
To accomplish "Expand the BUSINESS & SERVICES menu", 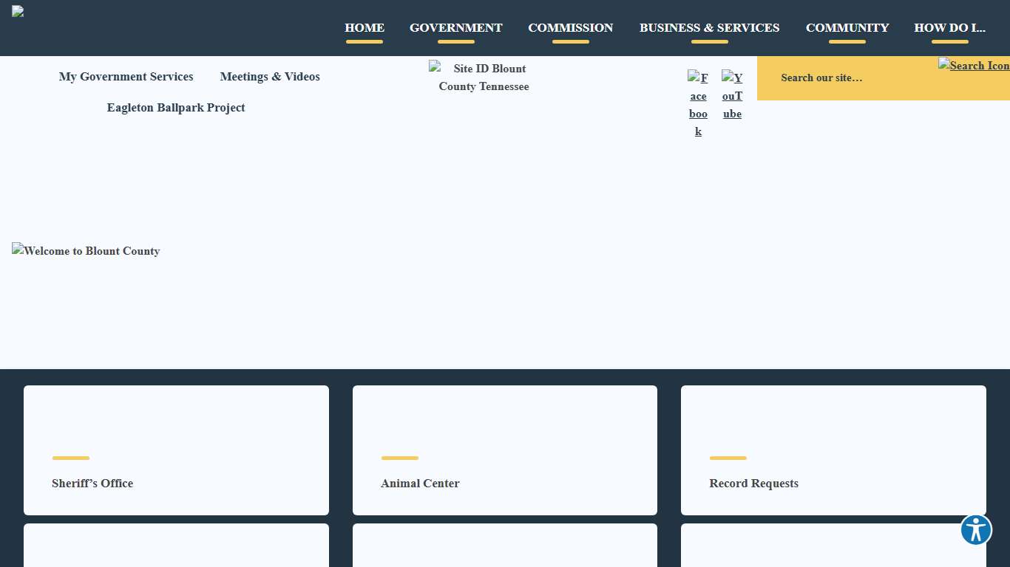I will point(709,27).
